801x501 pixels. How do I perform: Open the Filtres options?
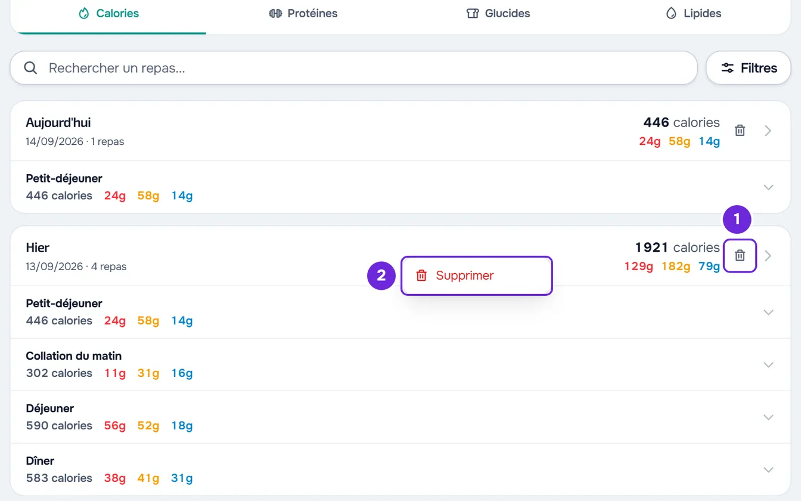coord(749,68)
